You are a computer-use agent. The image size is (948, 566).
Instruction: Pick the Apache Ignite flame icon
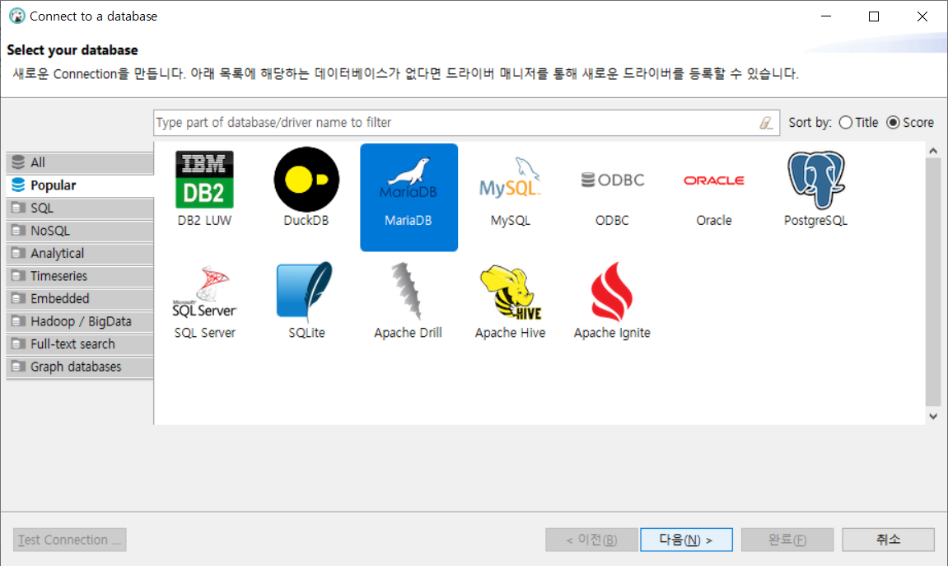point(612,292)
